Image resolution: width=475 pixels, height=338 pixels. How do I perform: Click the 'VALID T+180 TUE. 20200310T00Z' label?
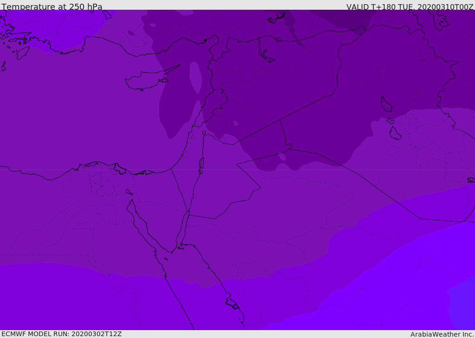[x=410, y=7]
